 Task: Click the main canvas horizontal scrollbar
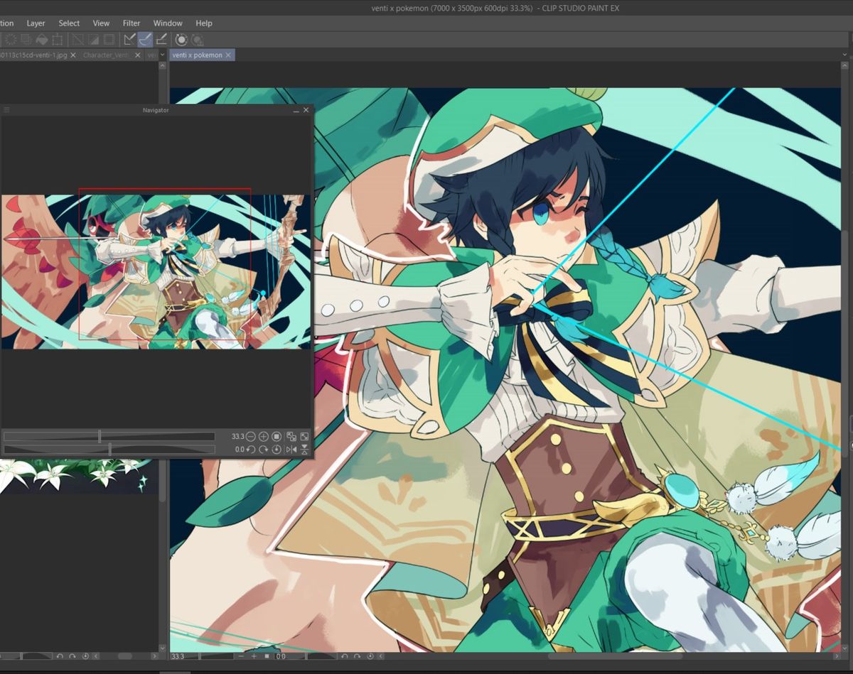(x=615, y=656)
